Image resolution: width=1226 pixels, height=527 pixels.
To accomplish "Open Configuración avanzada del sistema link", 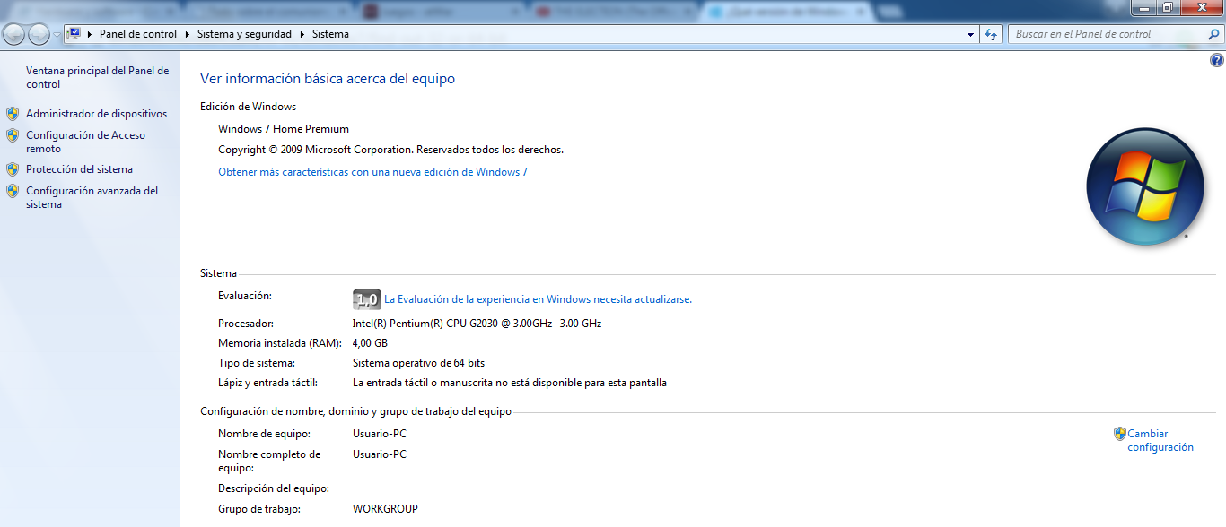I will coord(92,197).
